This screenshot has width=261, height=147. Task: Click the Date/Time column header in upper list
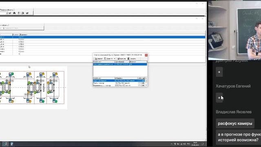pos(122,62)
